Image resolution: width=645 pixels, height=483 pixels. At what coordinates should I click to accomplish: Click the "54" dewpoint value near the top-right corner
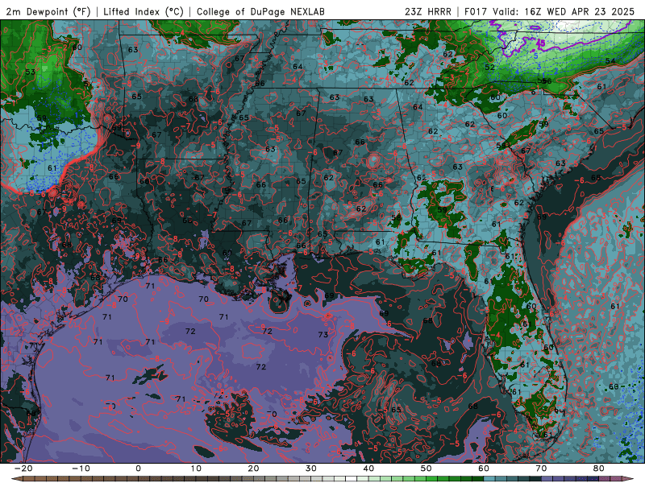pyautogui.click(x=610, y=61)
